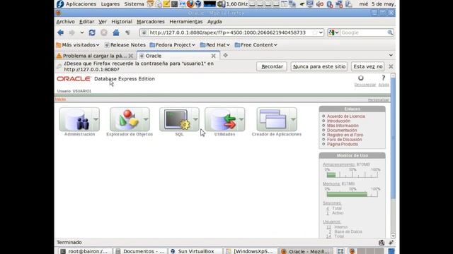Open the Historial menu
Viewport: 453px width, 254px height.
[x=122, y=22]
